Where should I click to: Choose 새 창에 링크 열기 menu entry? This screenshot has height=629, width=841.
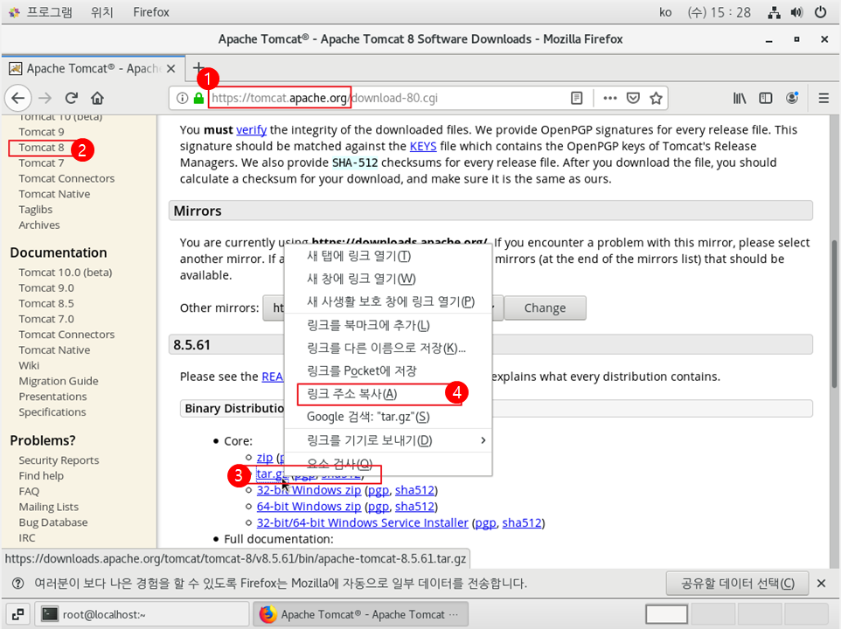point(388,279)
